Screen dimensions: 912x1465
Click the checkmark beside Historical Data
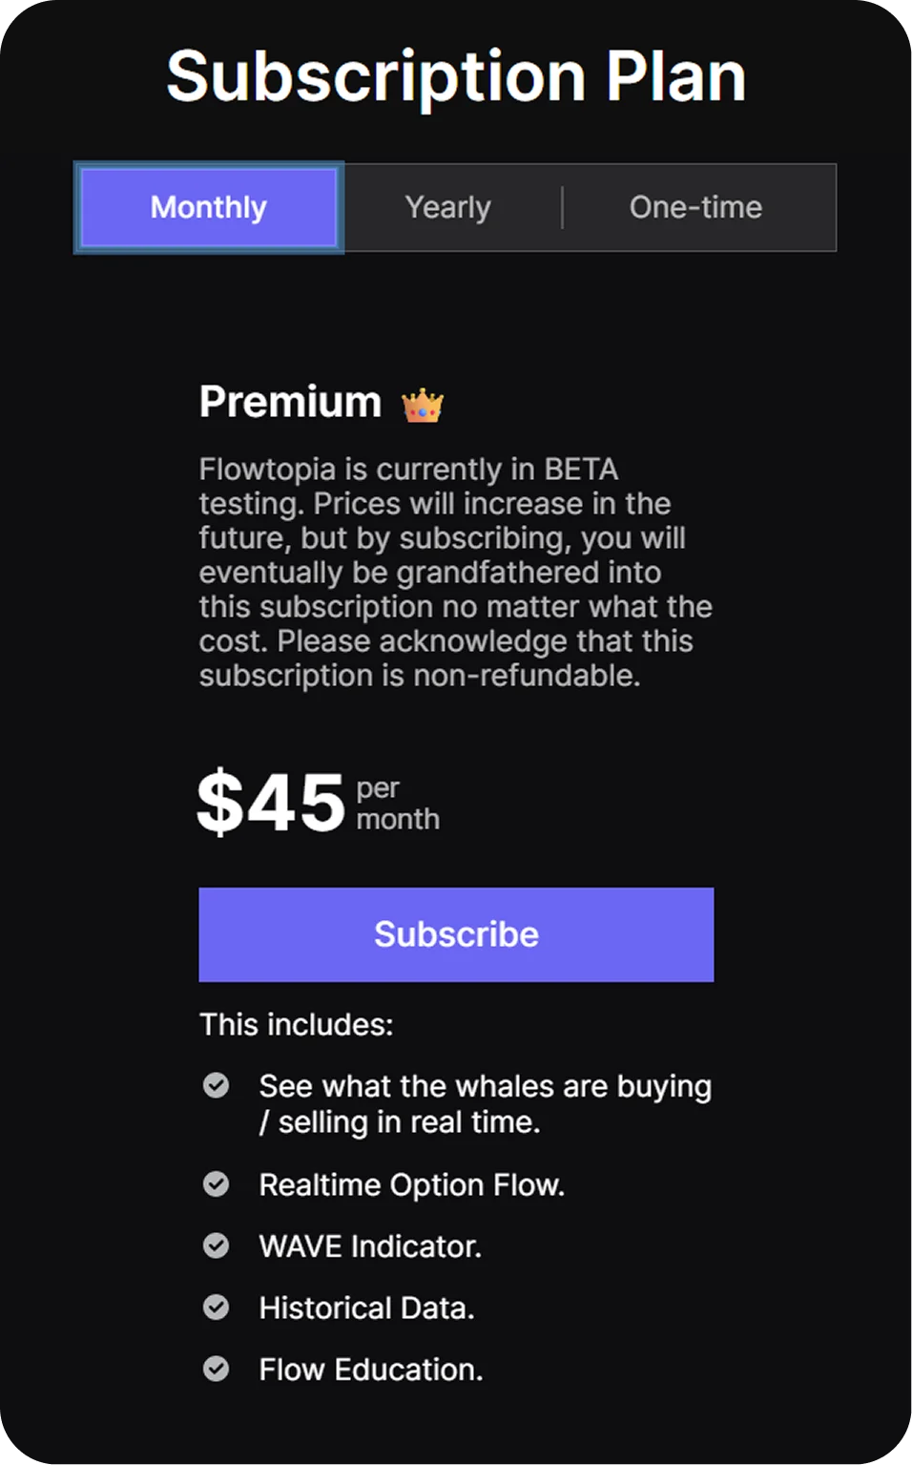coord(217,1308)
